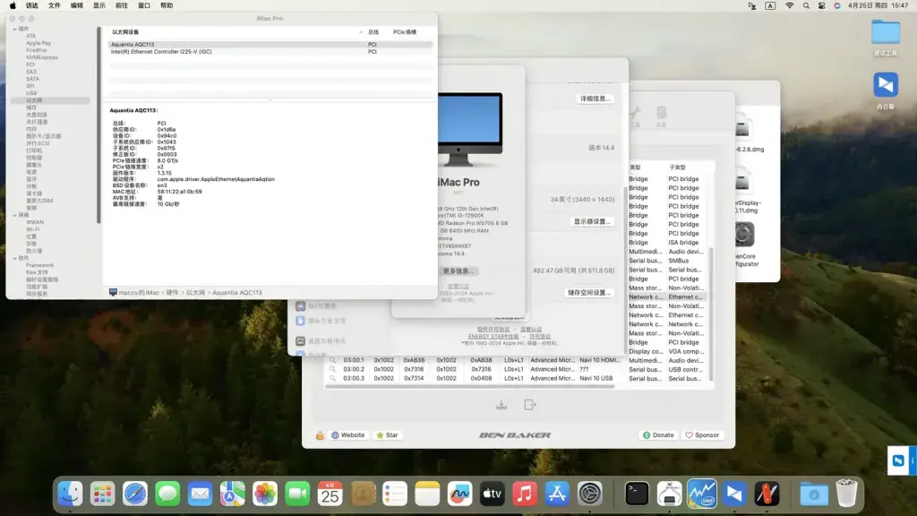The height and width of the screenshot is (516, 917).
Task: Click the 储存空间设置... button
Action: pyautogui.click(x=589, y=293)
